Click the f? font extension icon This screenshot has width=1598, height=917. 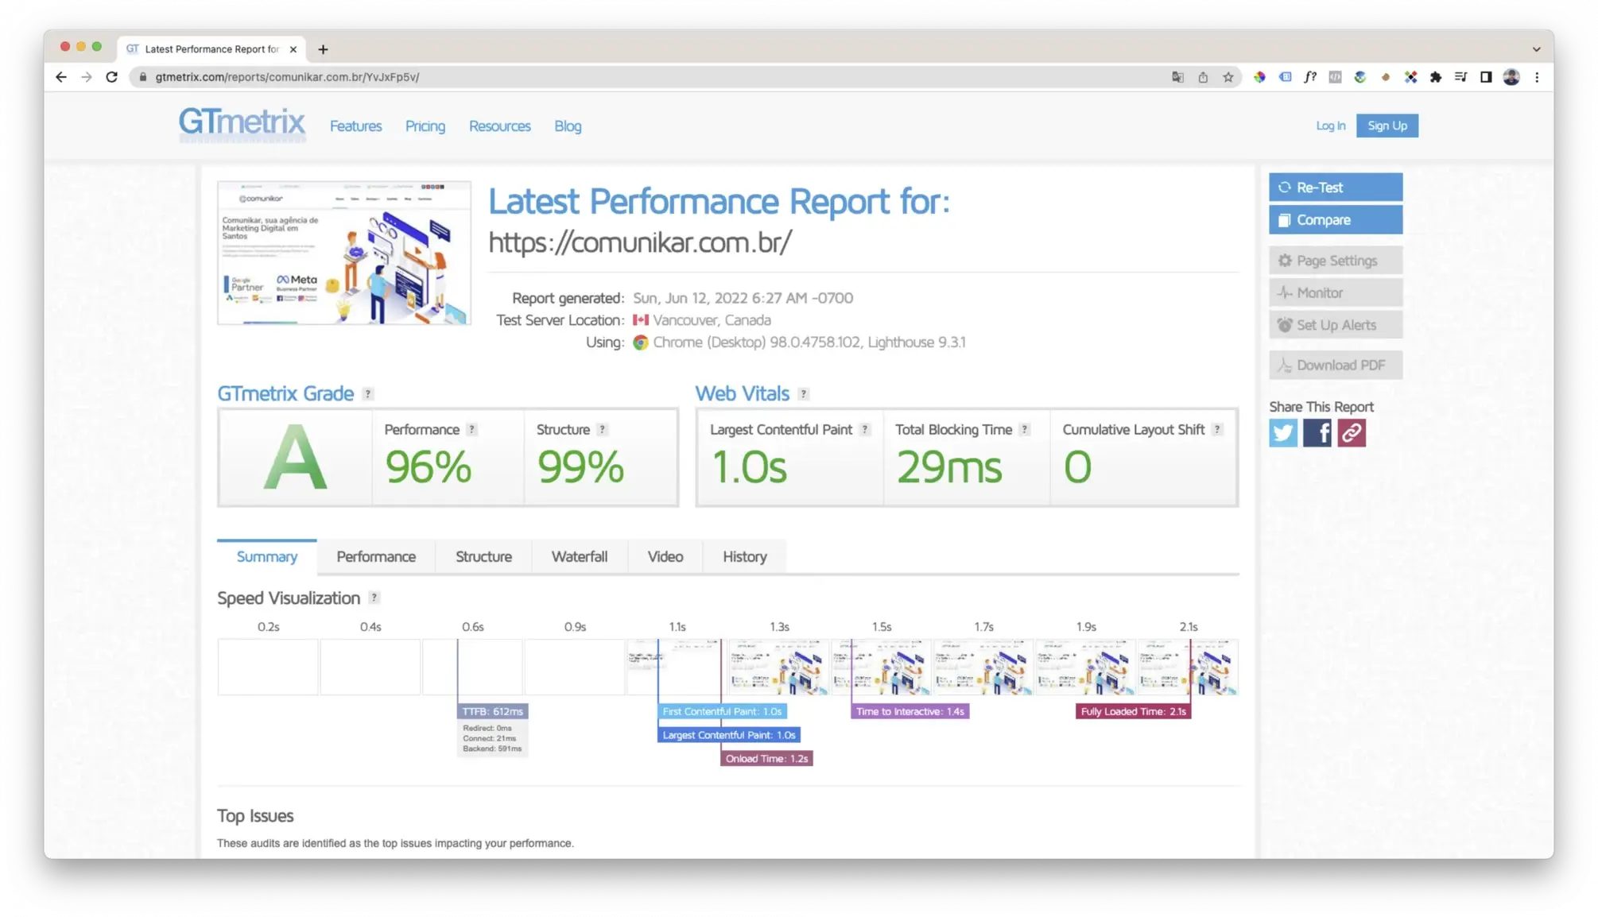coord(1310,77)
